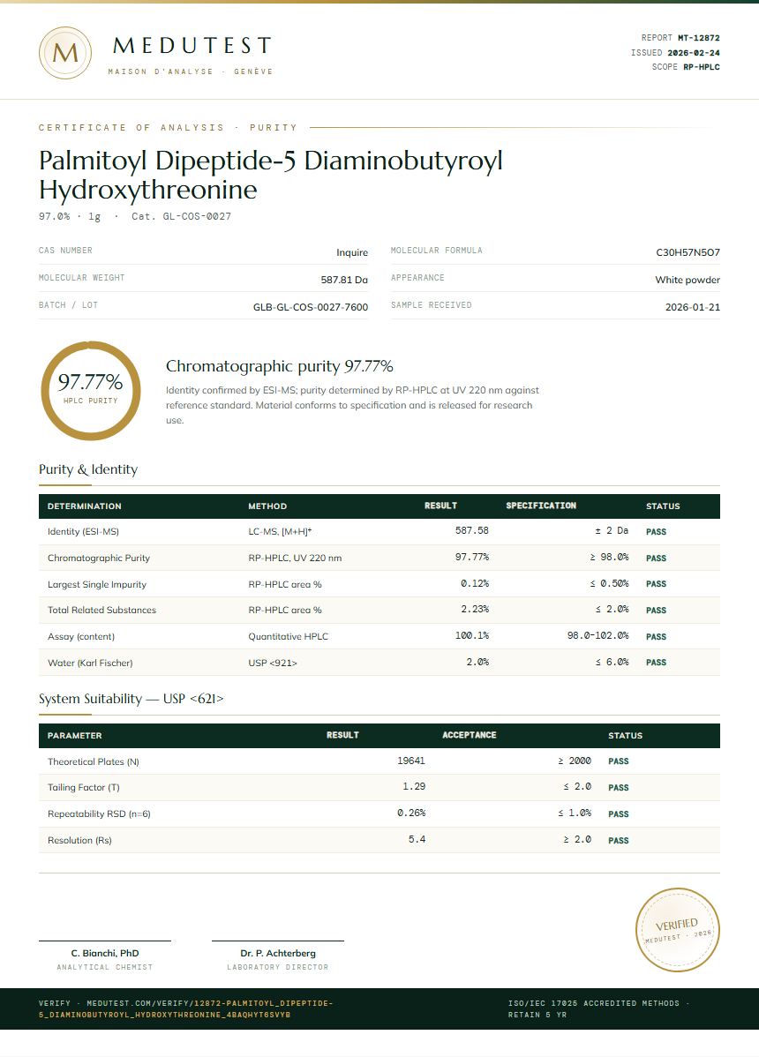759x1057 pixels.
Task: Click the Chromatographic Purity row label
Action: [99, 558]
